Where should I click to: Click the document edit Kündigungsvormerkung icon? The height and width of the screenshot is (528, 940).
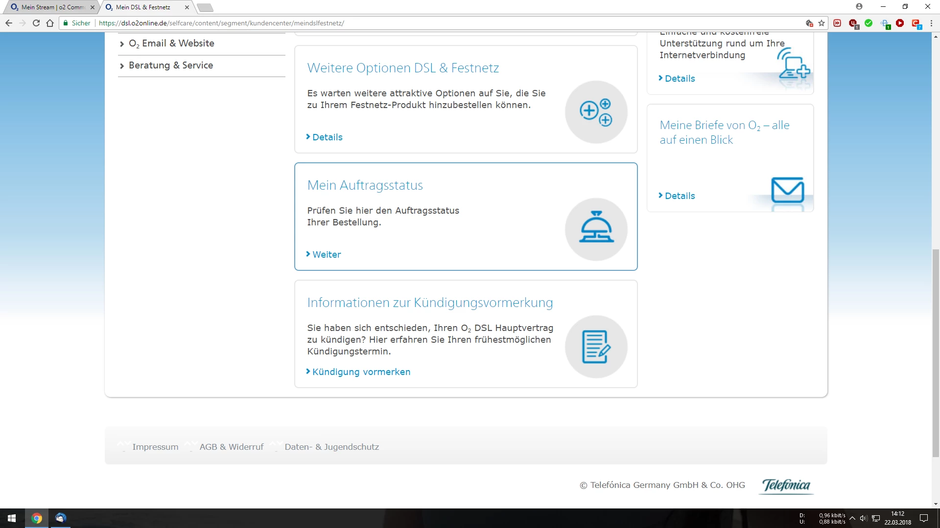[596, 347]
